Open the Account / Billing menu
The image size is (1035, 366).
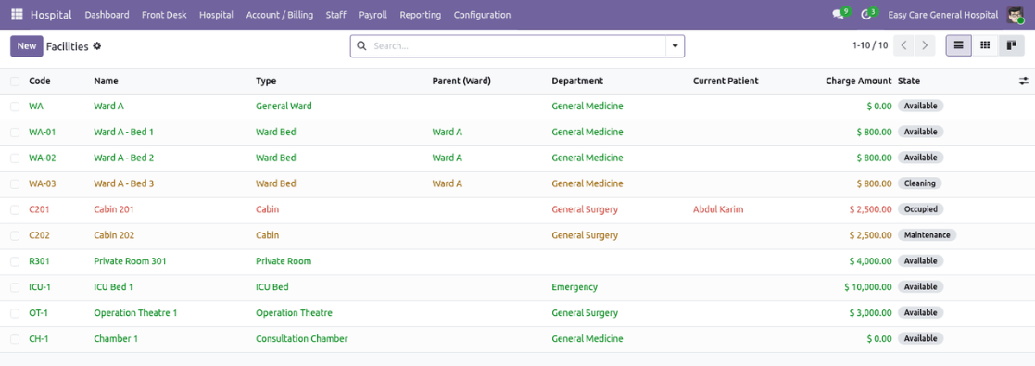coord(279,15)
